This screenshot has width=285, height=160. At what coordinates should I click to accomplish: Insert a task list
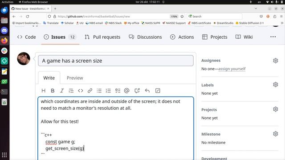pos(118,91)
